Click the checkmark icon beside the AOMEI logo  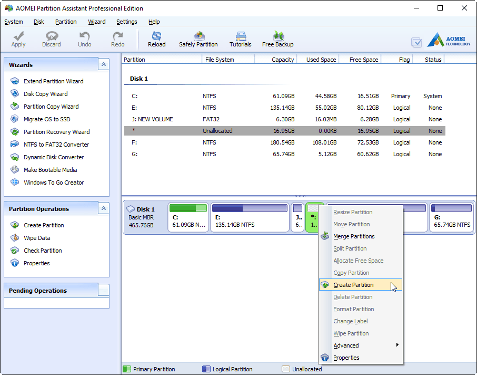click(416, 42)
